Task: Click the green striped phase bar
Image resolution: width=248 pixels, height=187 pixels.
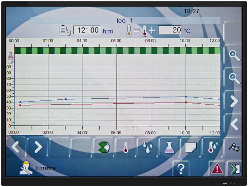Action: (x=117, y=51)
